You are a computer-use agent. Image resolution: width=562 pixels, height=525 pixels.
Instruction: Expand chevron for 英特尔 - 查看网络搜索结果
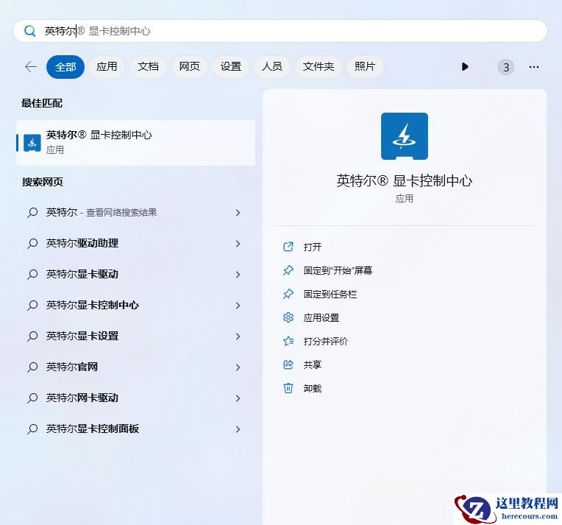pos(238,213)
